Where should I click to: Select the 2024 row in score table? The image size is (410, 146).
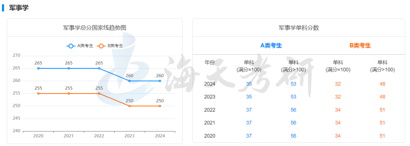[x=210, y=84]
